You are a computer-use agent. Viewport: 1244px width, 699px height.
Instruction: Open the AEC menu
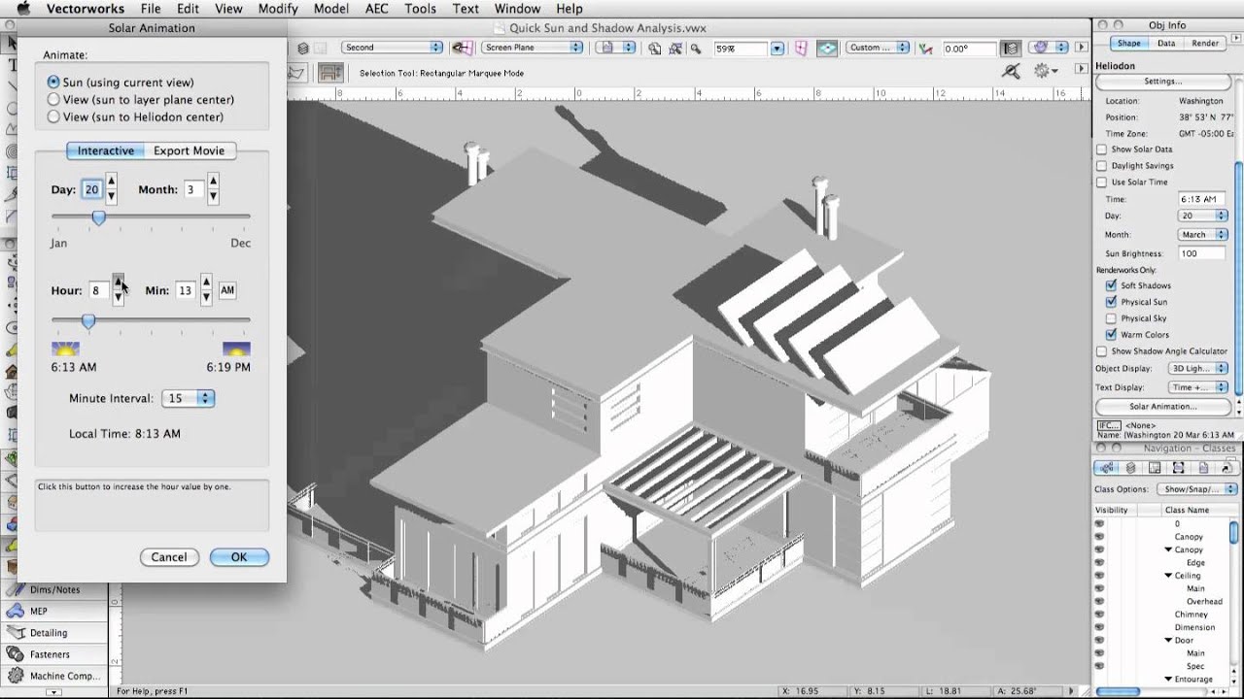(x=376, y=9)
